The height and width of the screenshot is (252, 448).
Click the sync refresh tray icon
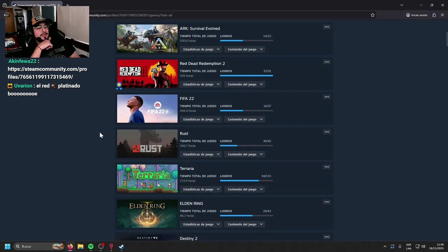tap(392, 246)
